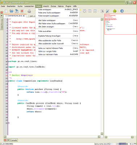Click 'return where;' line in the editor
Screen dimensions: 137x145
tap(34, 112)
